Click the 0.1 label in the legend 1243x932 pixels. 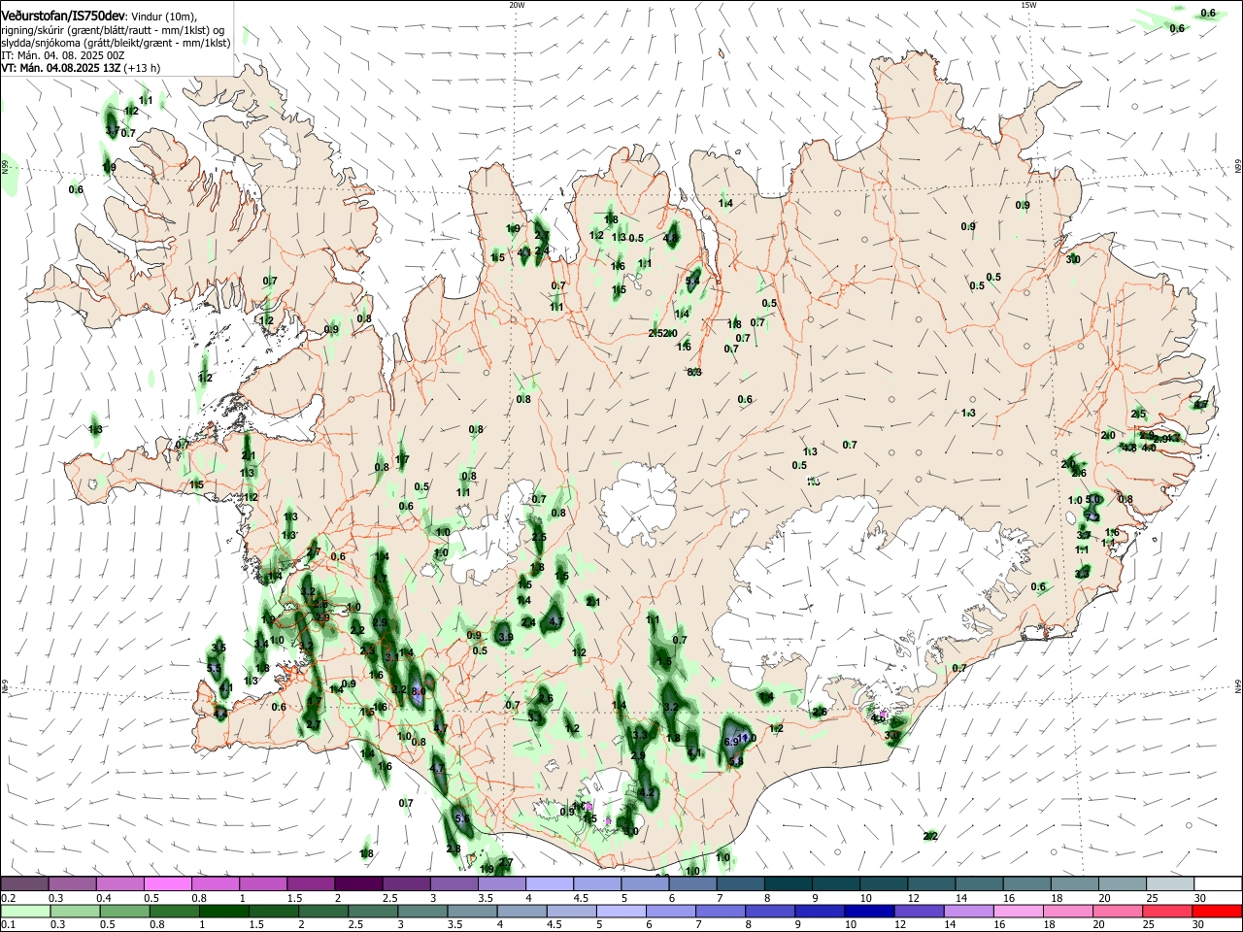9,924
